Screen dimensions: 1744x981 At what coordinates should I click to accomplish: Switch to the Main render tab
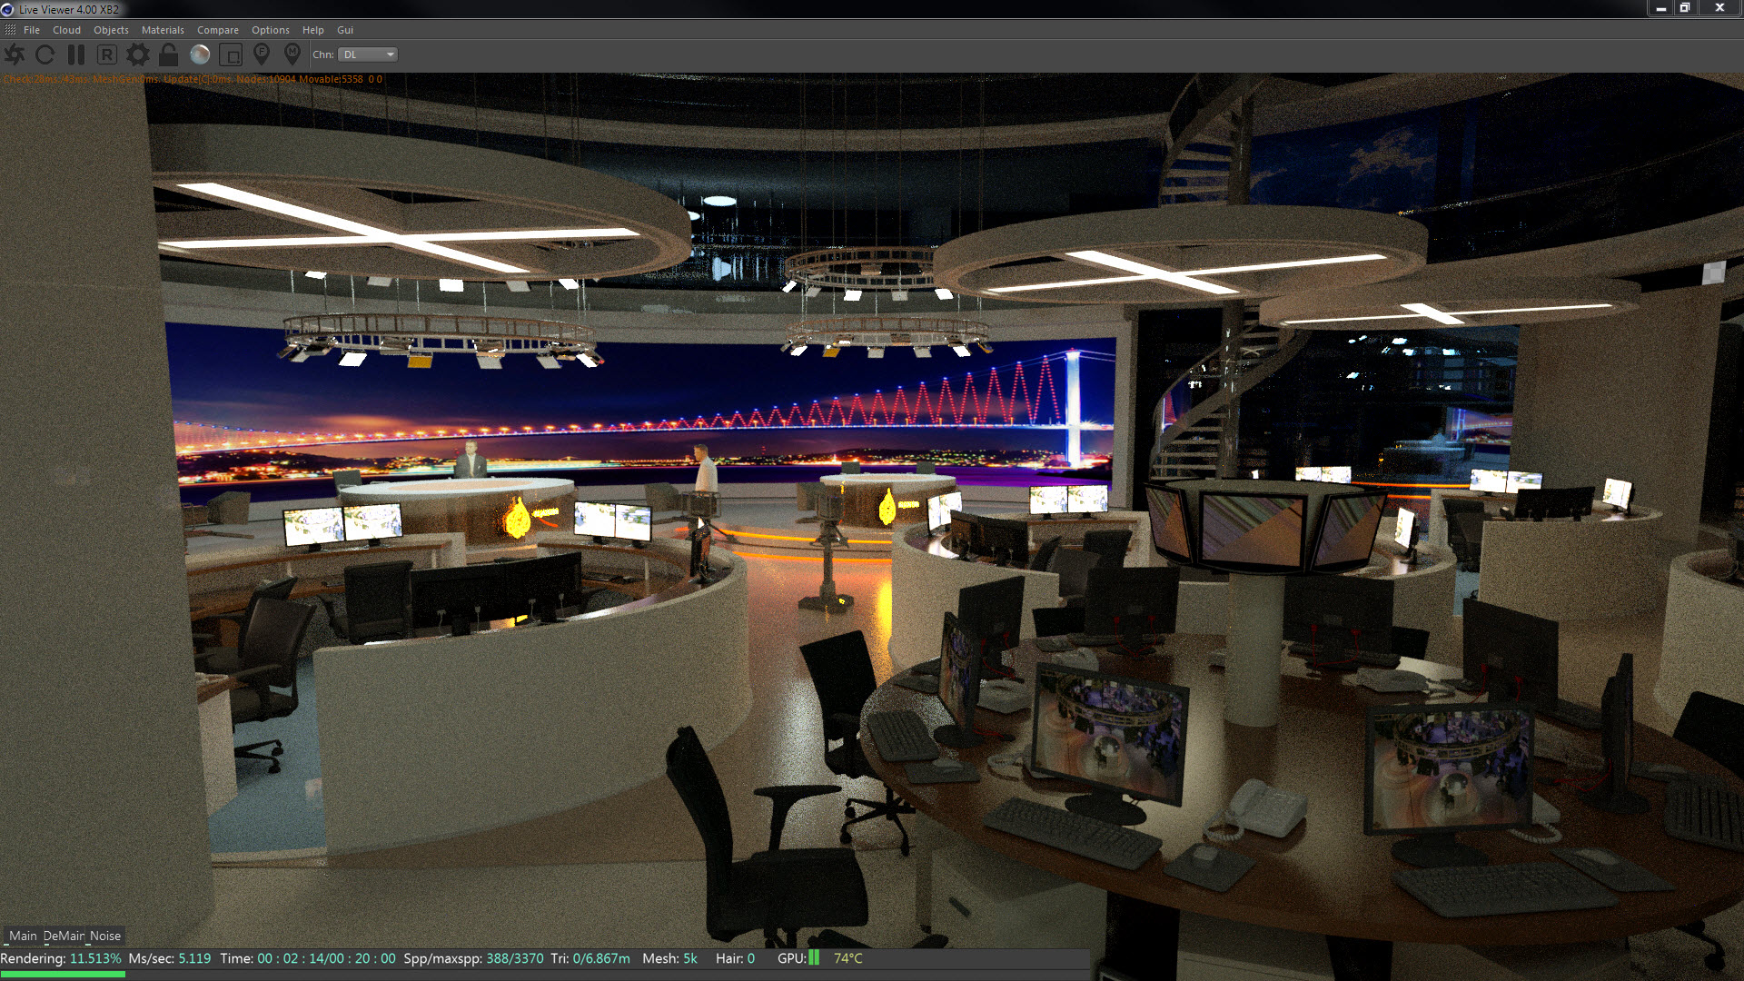pos(23,936)
